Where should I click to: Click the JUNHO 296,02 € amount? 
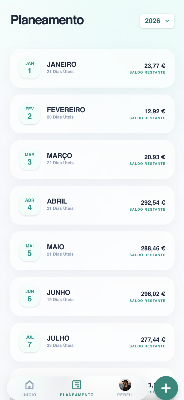tap(153, 294)
